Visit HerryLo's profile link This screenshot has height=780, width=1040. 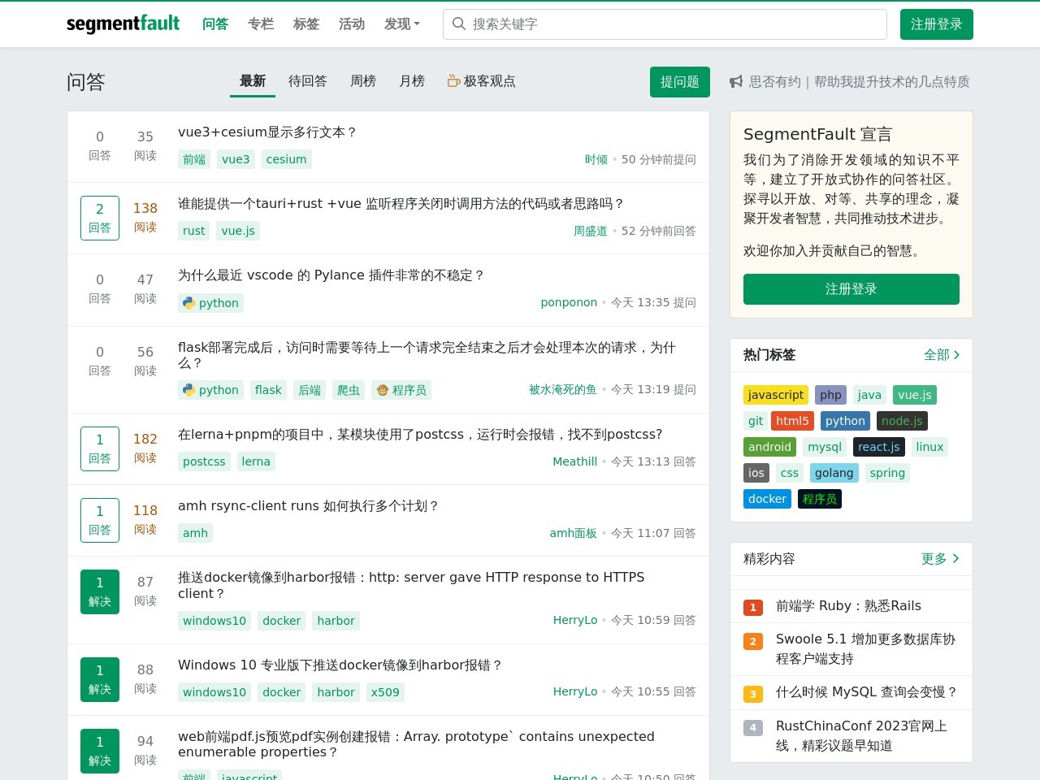tap(575, 620)
